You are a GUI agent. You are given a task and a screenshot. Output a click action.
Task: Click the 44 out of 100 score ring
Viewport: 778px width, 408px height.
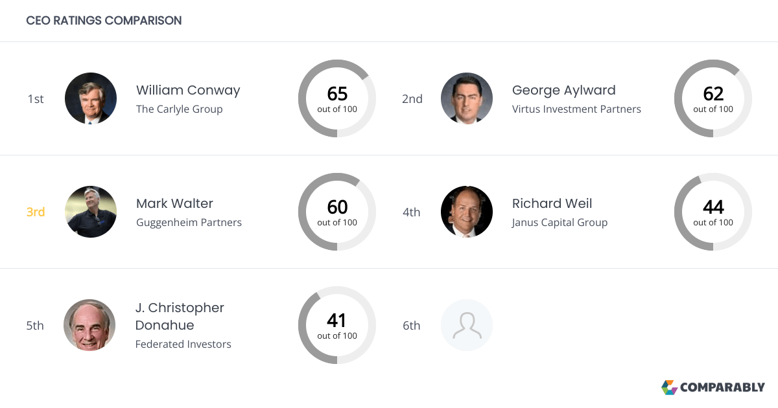point(713,212)
